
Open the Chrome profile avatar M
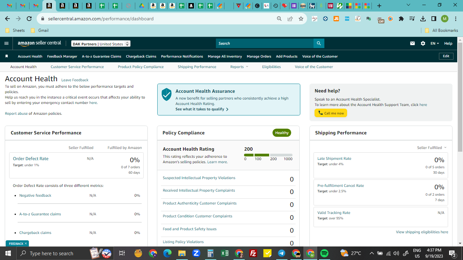coord(445,19)
